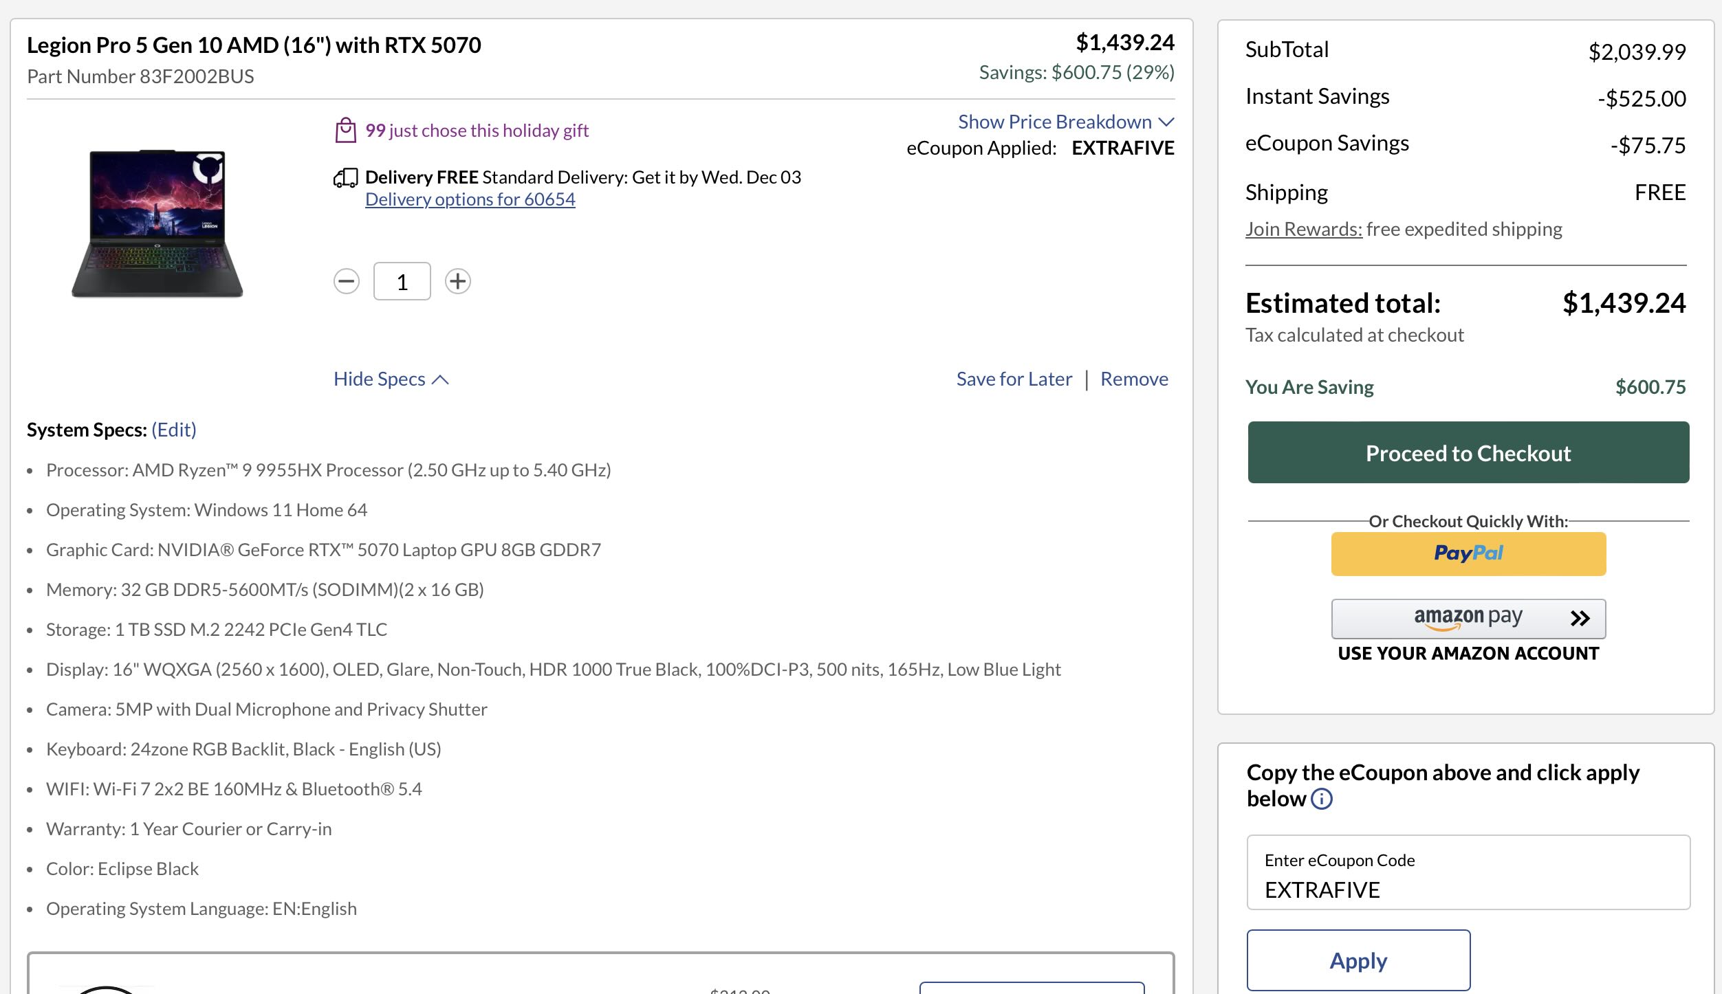The image size is (1722, 994).
Task: Click the plus quantity increase icon
Action: click(457, 281)
